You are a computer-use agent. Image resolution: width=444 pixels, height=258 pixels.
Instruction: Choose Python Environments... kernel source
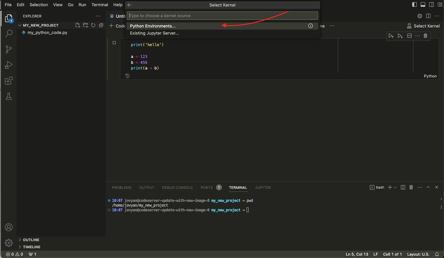[x=222, y=26]
